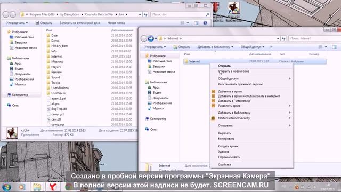This screenshot has width=341, height=192.
Task: Select the BugTrap.dll file
Action: pyautogui.click(x=59, y=109)
